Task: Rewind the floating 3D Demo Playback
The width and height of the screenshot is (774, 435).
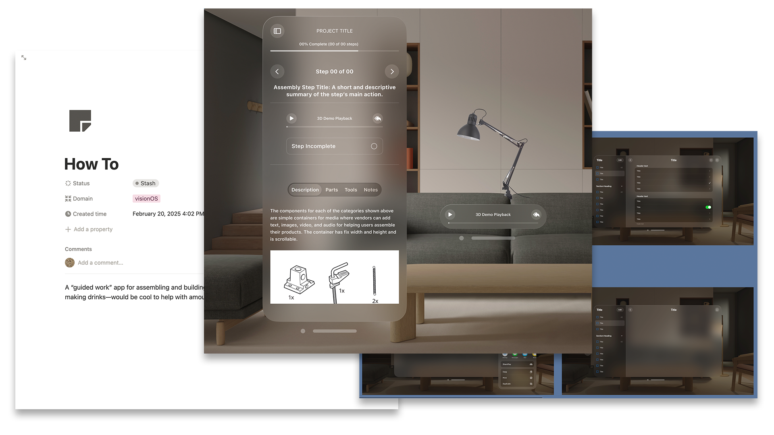Action: click(x=536, y=215)
